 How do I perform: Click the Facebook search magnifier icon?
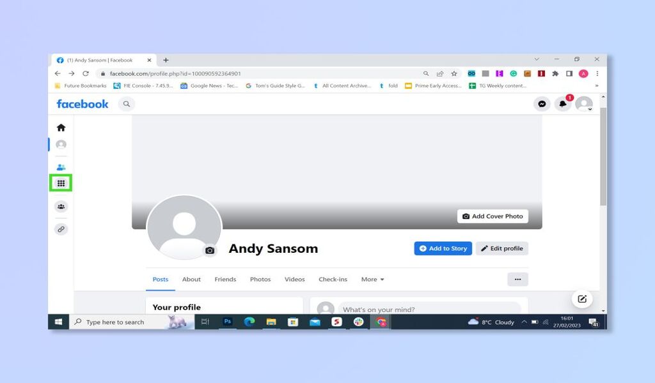(127, 104)
